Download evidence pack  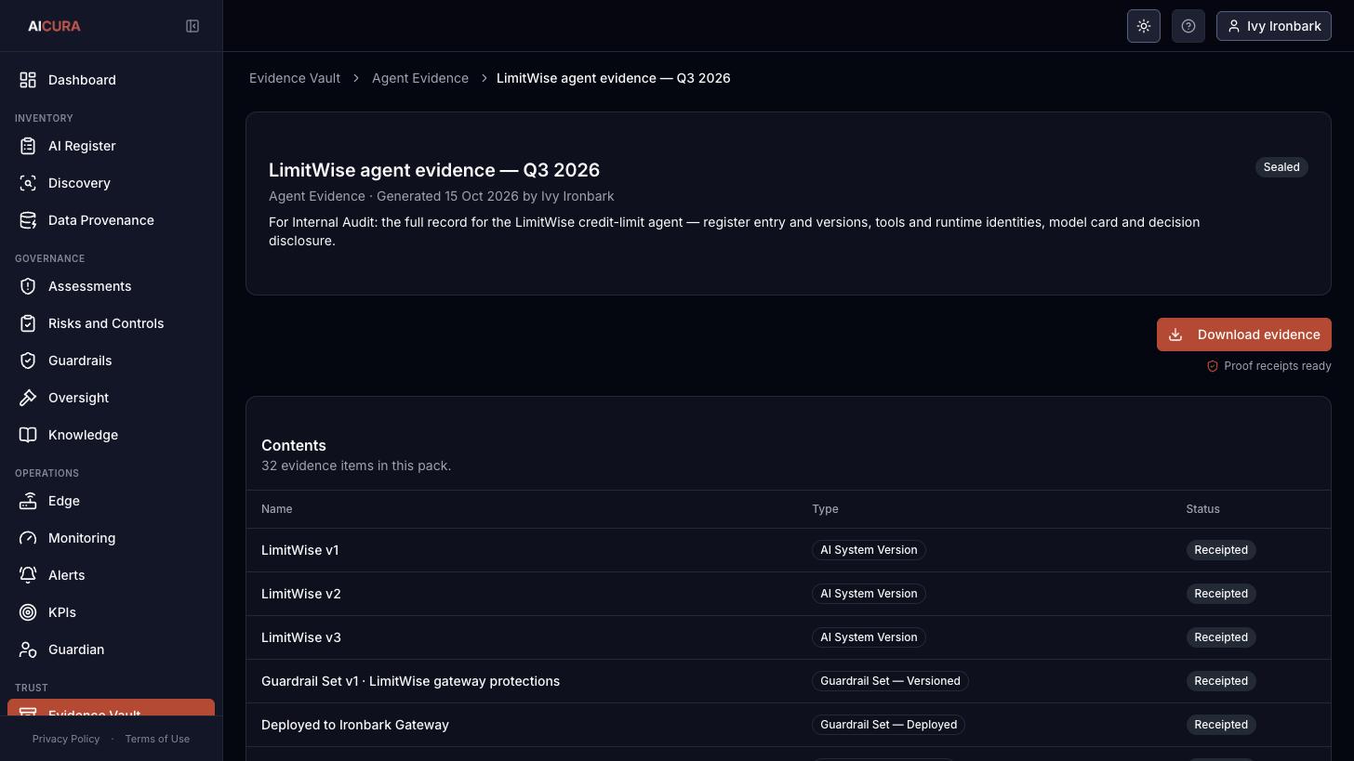tap(1244, 335)
